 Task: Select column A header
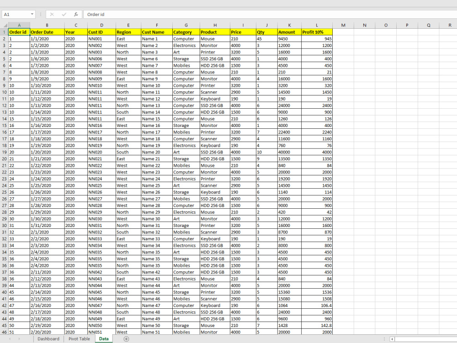pos(19,25)
